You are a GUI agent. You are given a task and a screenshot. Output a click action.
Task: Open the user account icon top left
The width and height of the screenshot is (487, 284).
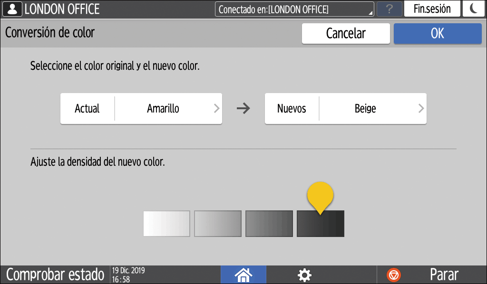click(x=11, y=9)
